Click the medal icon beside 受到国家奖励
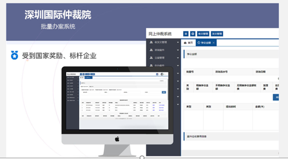 pyautogui.click(x=14, y=55)
